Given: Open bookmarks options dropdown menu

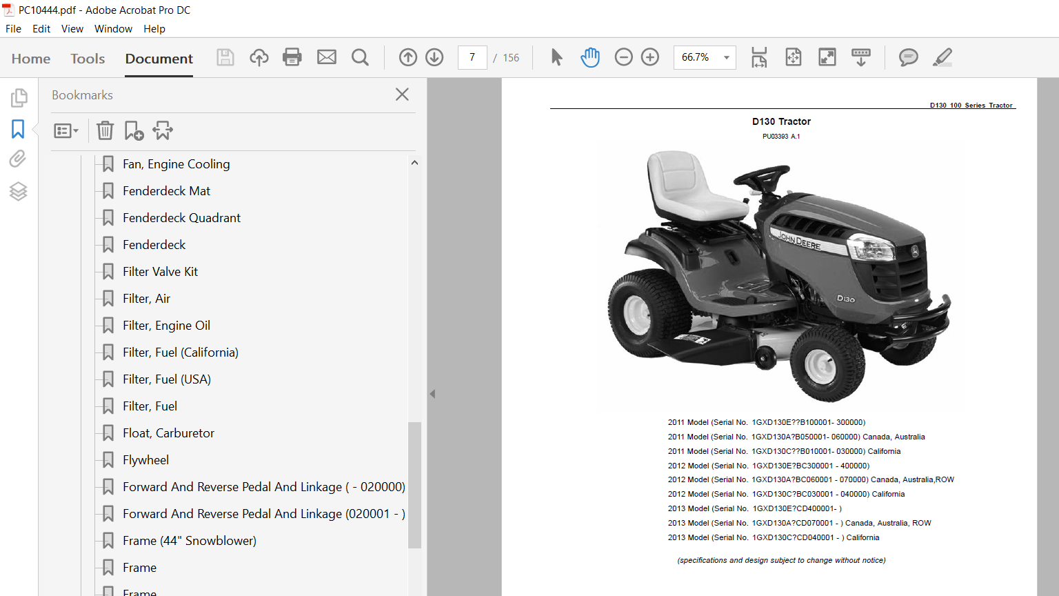Looking at the screenshot, I should pyautogui.click(x=66, y=130).
